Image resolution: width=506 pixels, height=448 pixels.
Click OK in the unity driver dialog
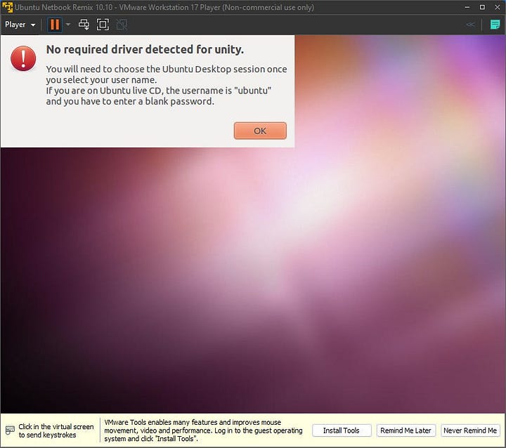click(x=260, y=131)
